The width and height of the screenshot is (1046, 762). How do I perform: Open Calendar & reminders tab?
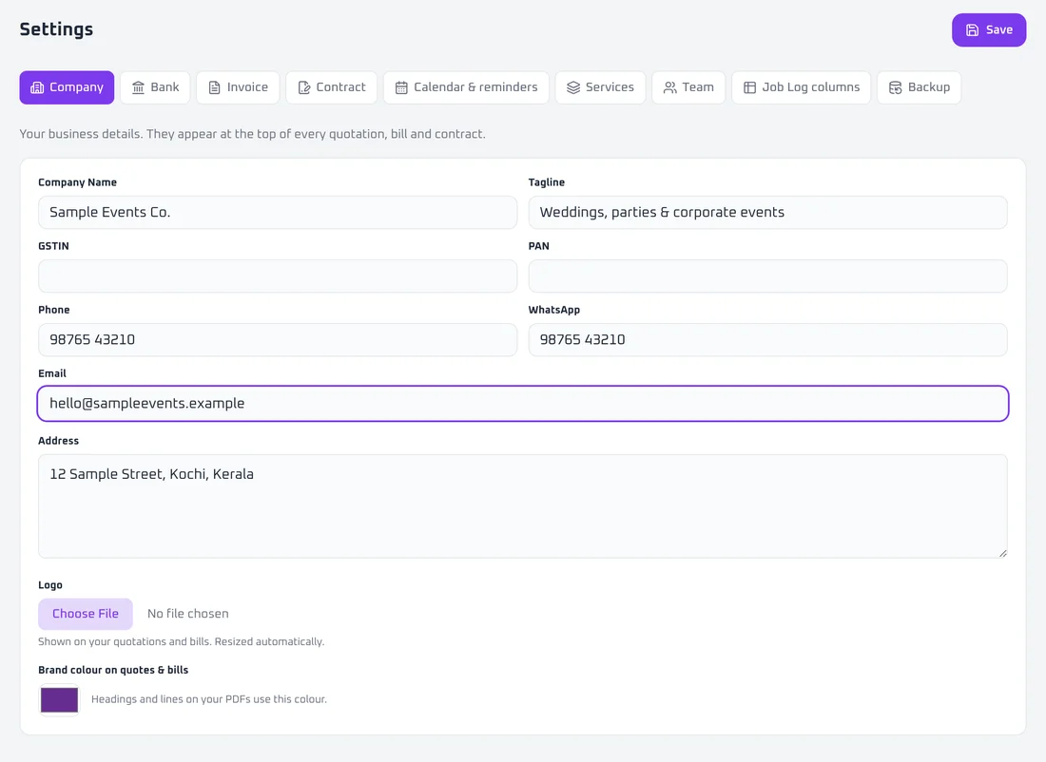click(x=466, y=87)
